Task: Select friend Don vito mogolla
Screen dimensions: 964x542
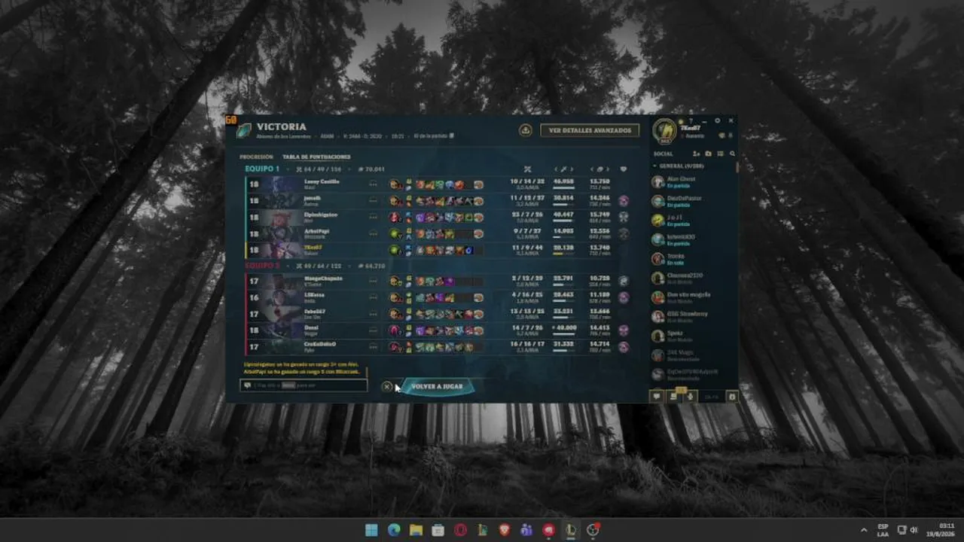Action: tap(693, 297)
